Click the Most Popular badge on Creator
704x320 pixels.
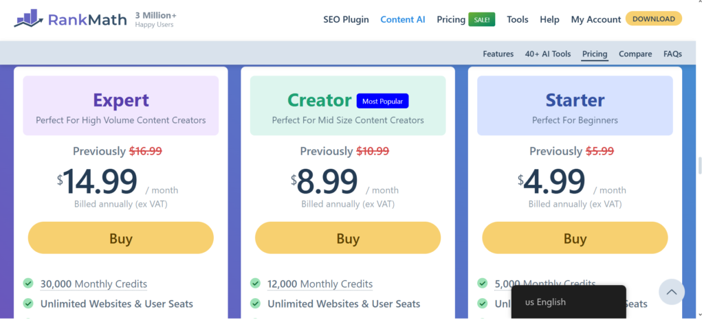pos(382,101)
